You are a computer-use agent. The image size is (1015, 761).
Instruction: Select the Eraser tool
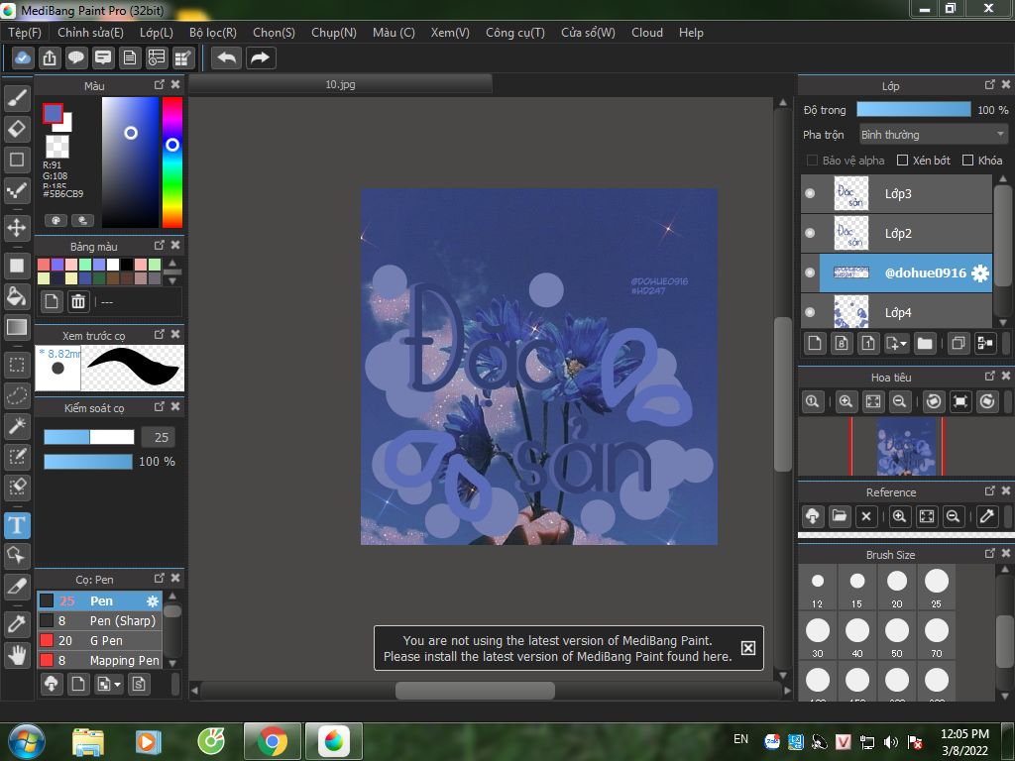pos(18,129)
